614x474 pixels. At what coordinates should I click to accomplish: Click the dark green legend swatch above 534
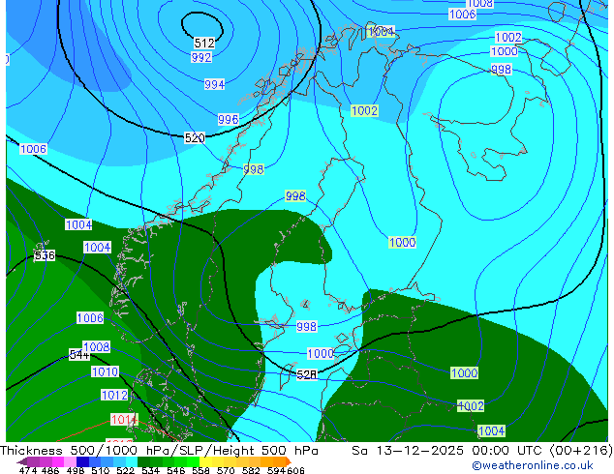pyautogui.click(x=143, y=462)
